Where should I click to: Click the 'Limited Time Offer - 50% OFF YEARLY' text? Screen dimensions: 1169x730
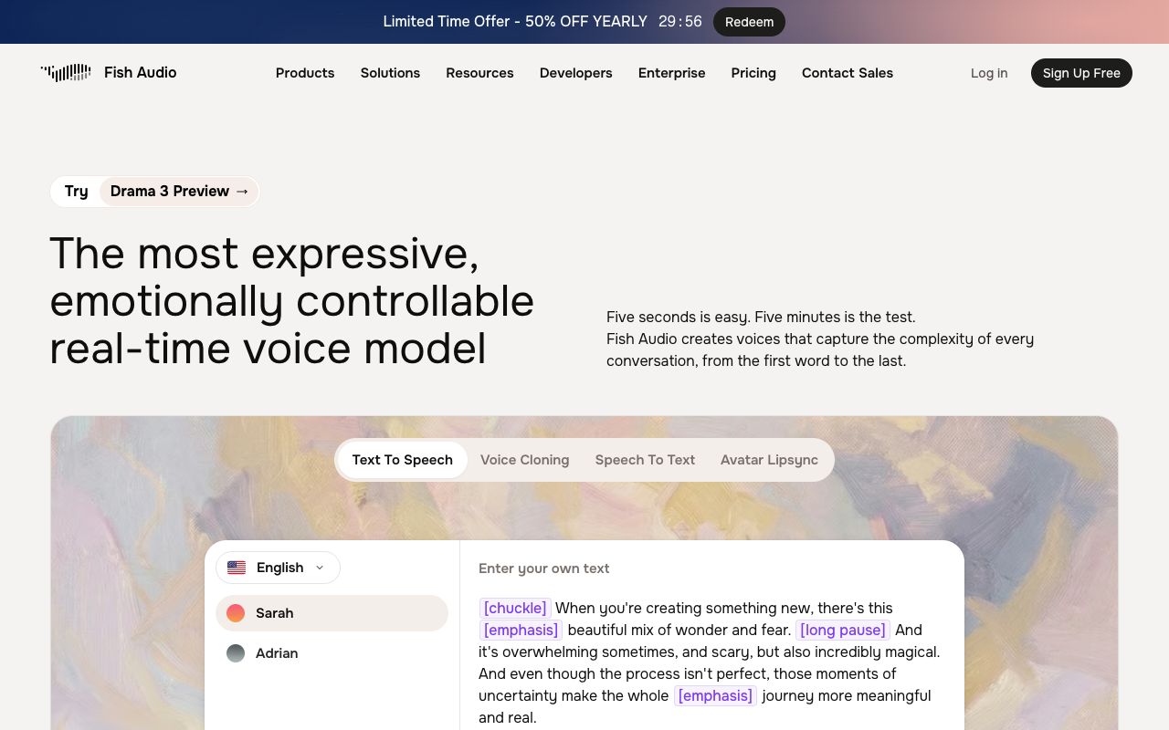pos(515,22)
